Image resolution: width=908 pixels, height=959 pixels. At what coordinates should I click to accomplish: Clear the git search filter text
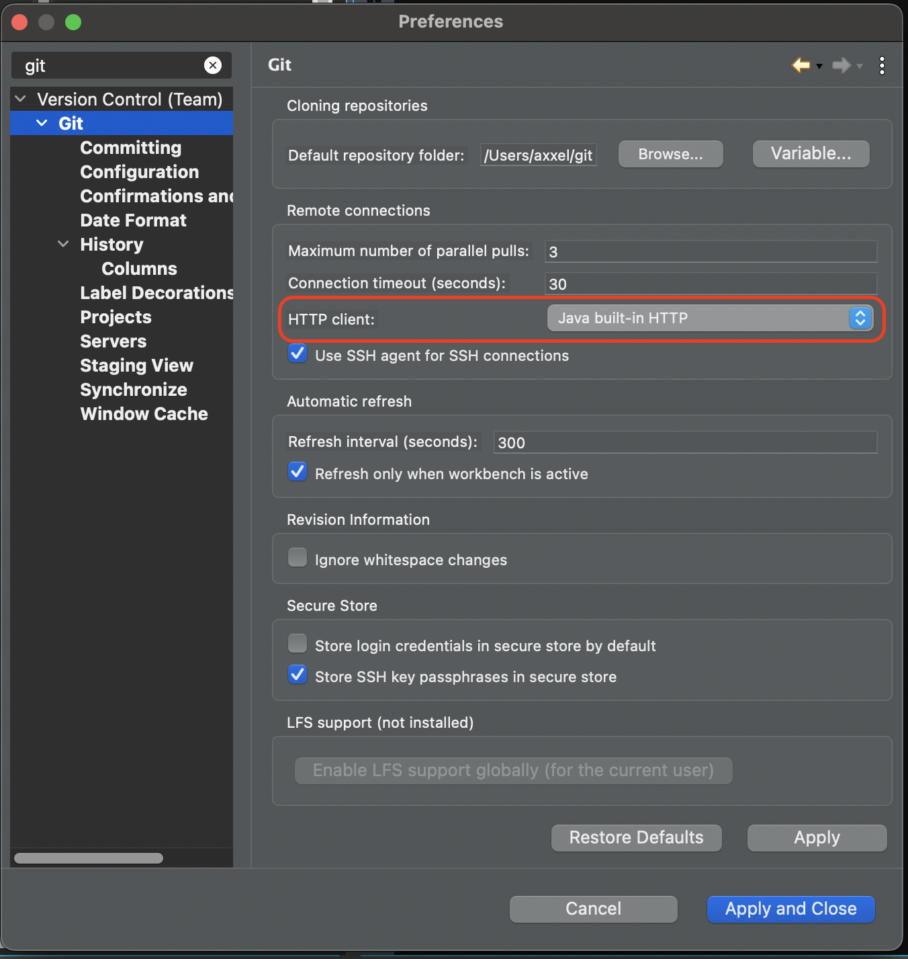[x=213, y=65]
